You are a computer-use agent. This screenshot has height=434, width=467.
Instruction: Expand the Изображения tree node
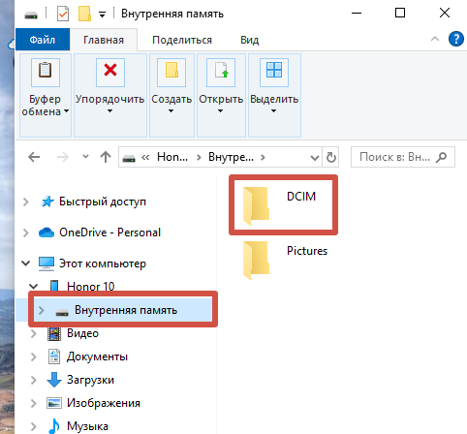33,403
